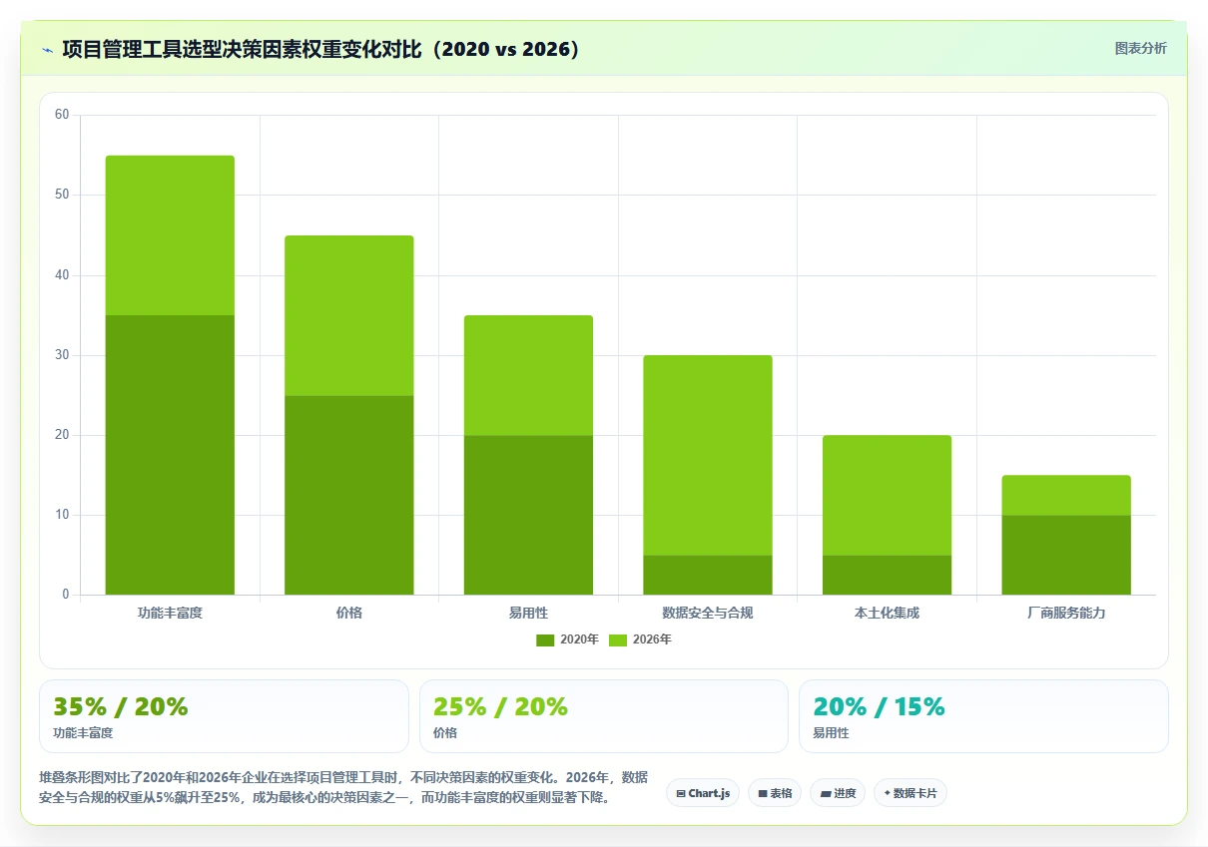Click the sparkle icon in 数据卡片 chip
The height and width of the screenshot is (847, 1208).
887,793
